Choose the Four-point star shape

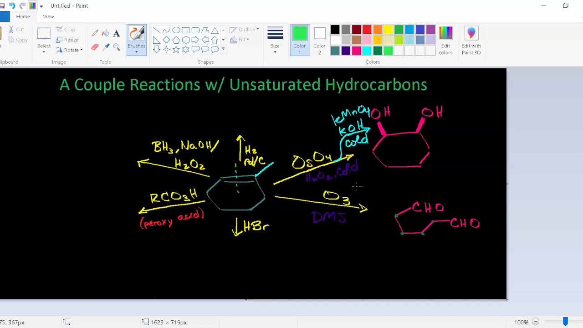point(166,49)
